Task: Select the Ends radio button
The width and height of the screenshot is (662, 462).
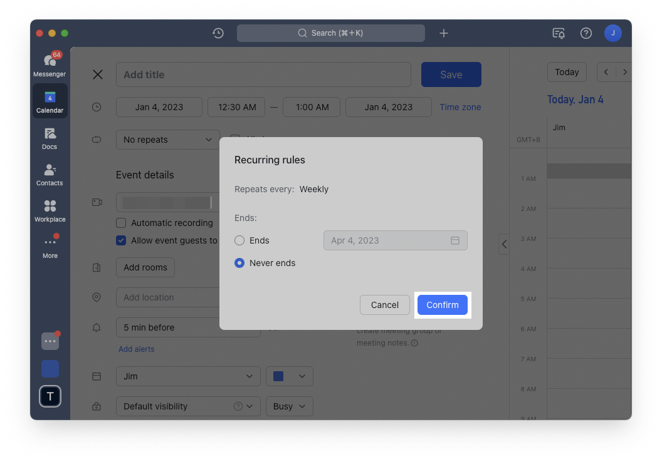Action: 239,240
